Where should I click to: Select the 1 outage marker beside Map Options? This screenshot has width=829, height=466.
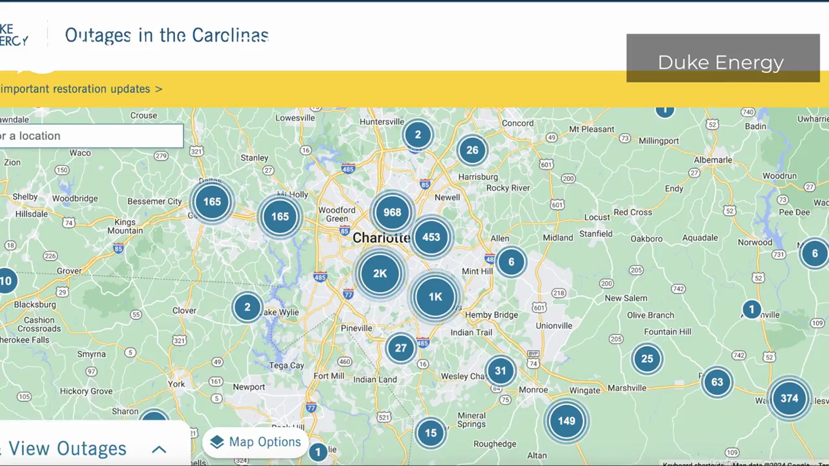(x=318, y=452)
